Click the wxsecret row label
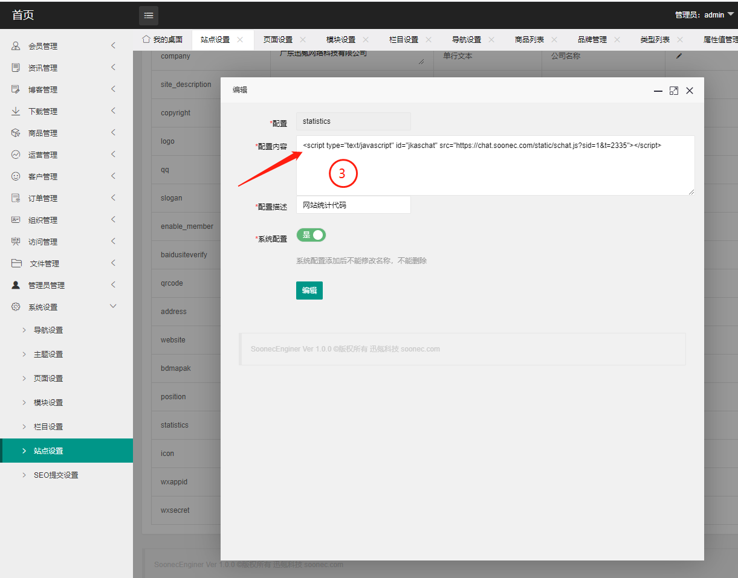Image resolution: width=738 pixels, height=578 pixels. pyautogui.click(x=175, y=510)
